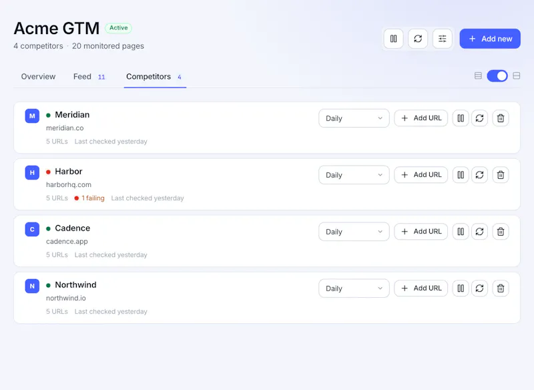Click the meridian.co domain text
Screen dimensions: 534x390
pyautogui.click(x=65, y=128)
